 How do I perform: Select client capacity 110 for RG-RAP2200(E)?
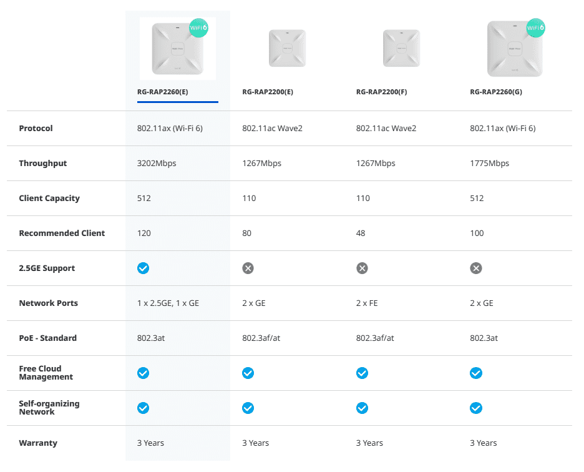(249, 199)
